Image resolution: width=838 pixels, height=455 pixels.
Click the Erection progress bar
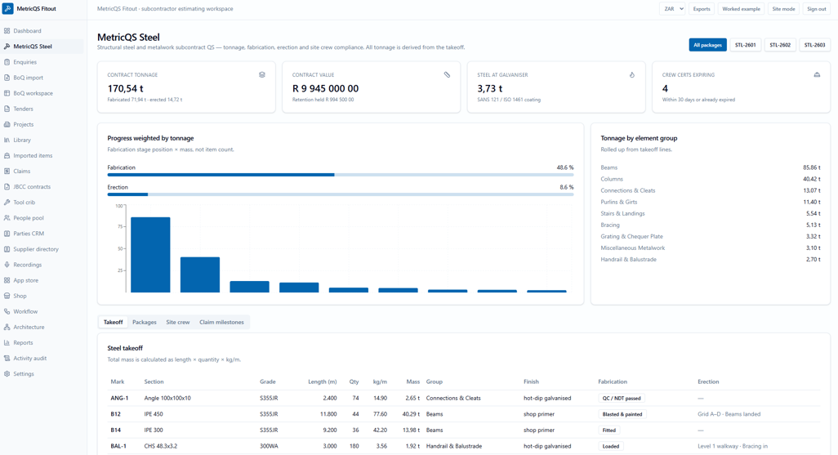tap(341, 194)
